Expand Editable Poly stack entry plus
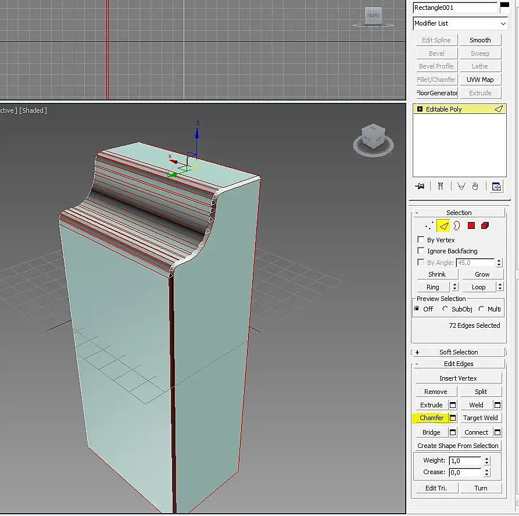This screenshot has width=519, height=516. point(420,109)
